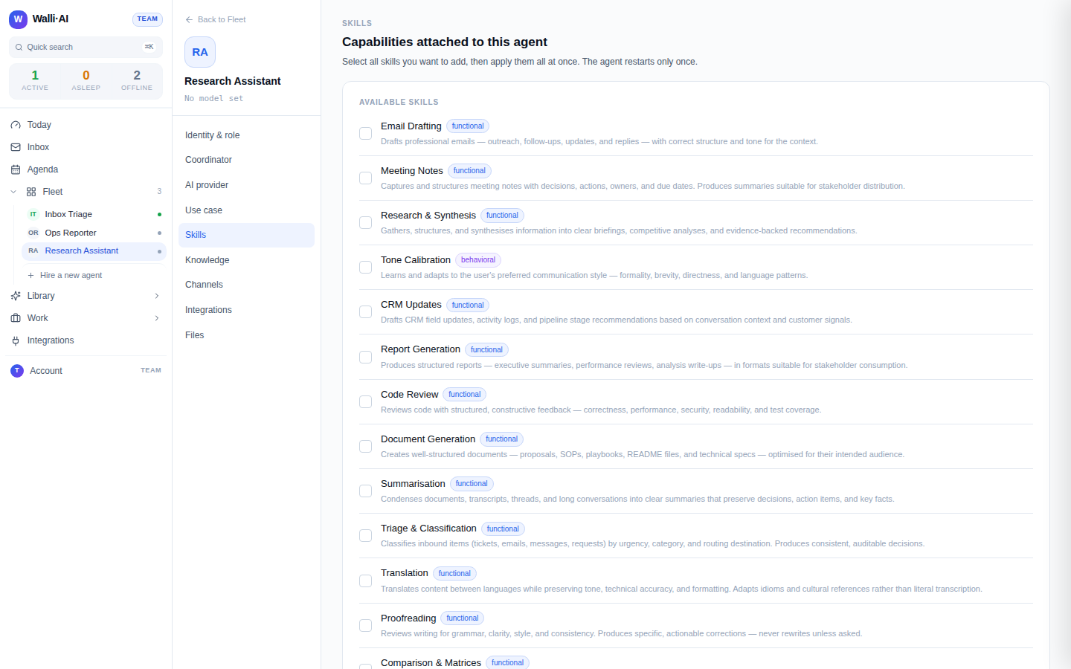Viewport: 1071px width, 669px height.
Task: Click the Fleet grid icon
Action: coord(31,192)
